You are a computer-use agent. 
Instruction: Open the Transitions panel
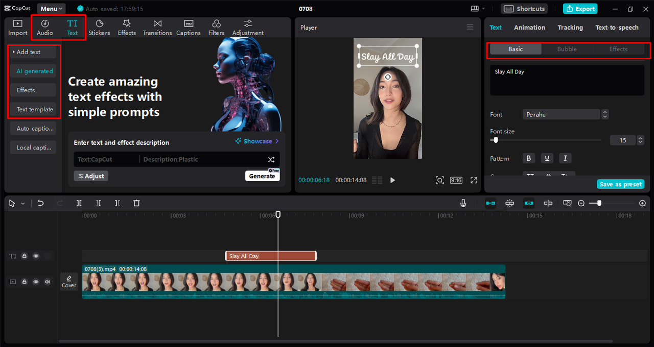[x=157, y=28]
